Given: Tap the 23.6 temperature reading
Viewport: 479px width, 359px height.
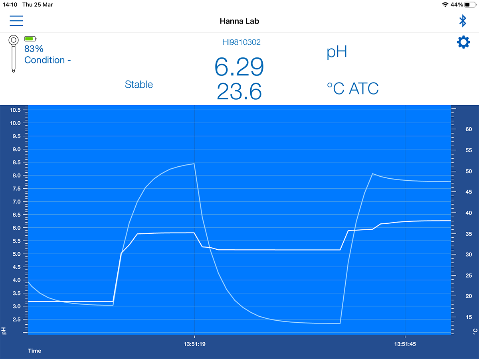Looking at the screenshot, I should pos(239,92).
